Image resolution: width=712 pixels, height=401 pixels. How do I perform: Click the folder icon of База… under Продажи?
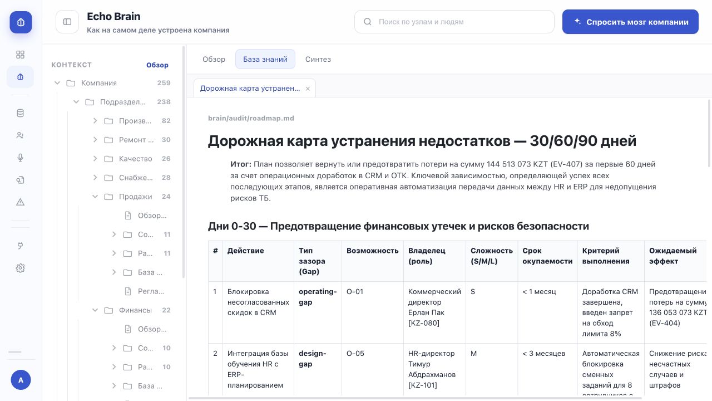point(127,272)
